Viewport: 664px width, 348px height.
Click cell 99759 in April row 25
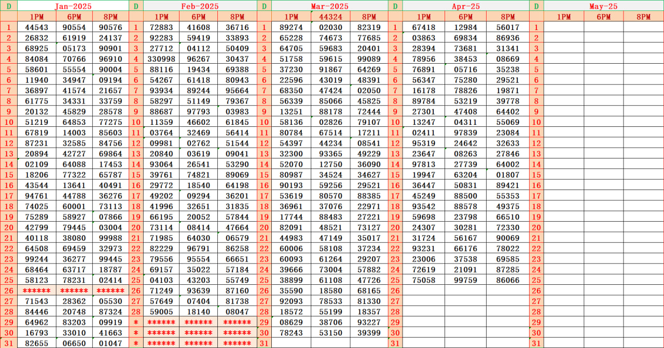tap(465, 280)
